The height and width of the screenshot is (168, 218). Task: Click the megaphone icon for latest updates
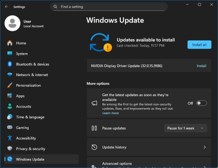94,103
